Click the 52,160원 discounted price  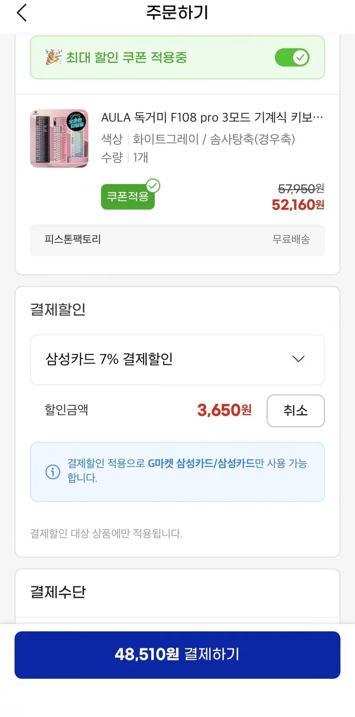point(298,205)
